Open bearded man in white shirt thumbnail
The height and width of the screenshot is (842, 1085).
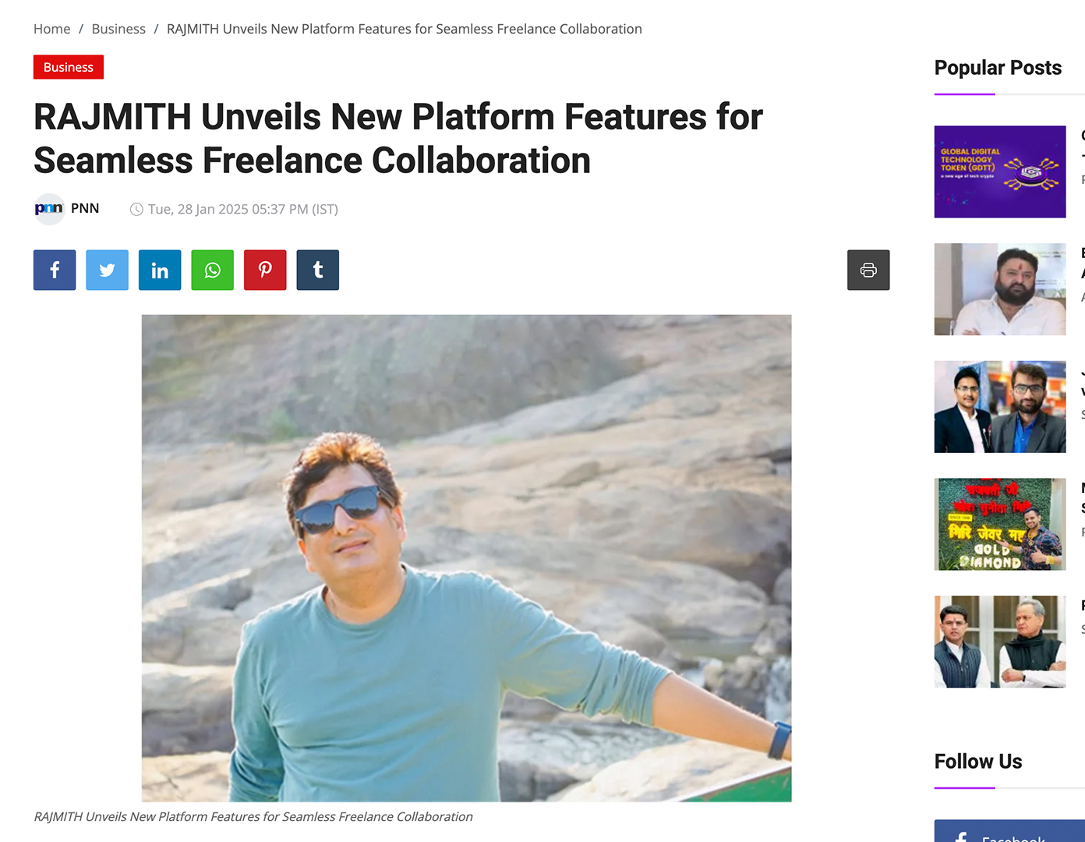pyautogui.click(x=999, y=289)
